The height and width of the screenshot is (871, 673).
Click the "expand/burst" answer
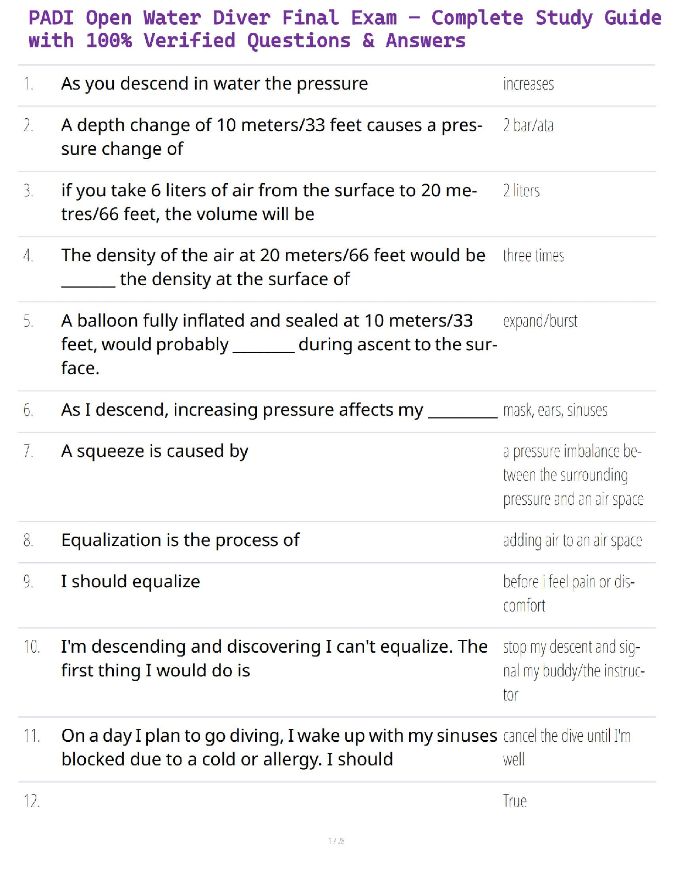pos(540,321)
